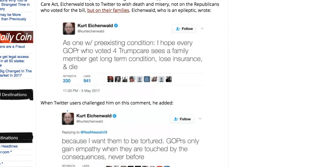Open the Daily Coin banner image

(16, 37)
